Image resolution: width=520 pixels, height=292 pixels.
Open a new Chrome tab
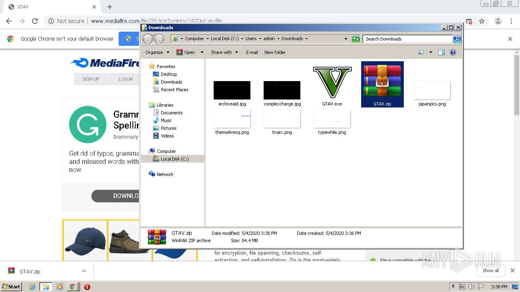point(110,7)
